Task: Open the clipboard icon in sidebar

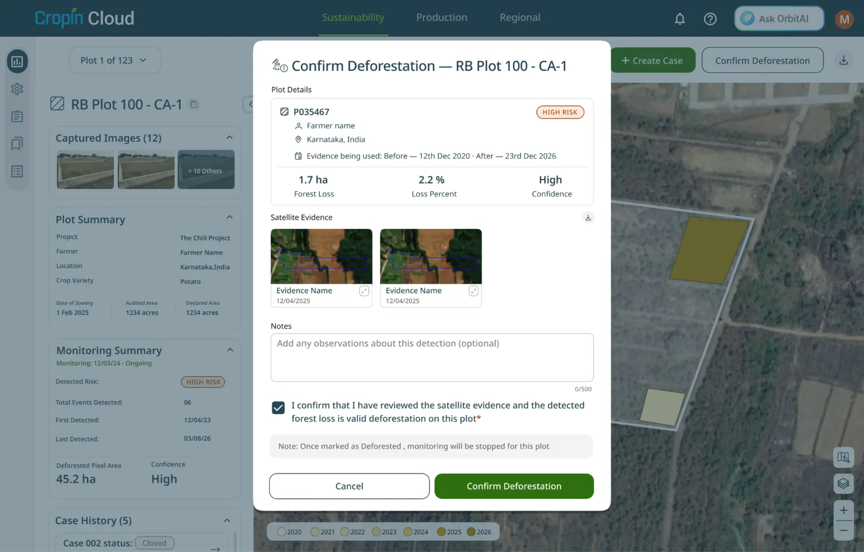Action: 17,116
